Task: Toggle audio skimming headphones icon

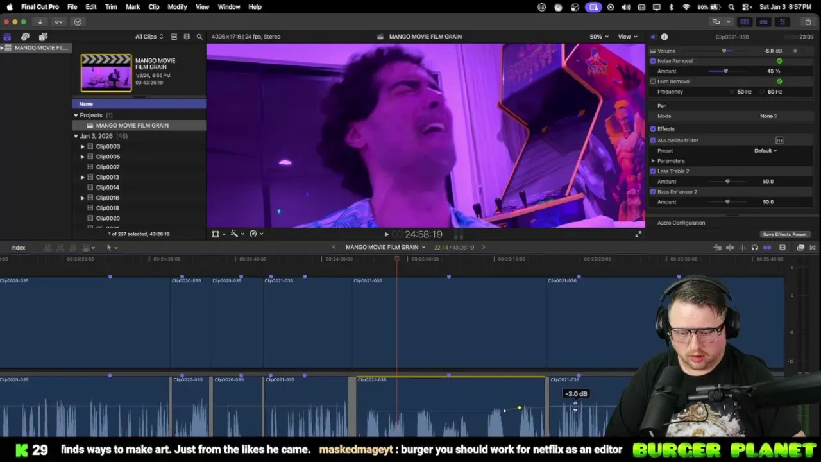Action: pyautogui.click(x=754, y=248)
